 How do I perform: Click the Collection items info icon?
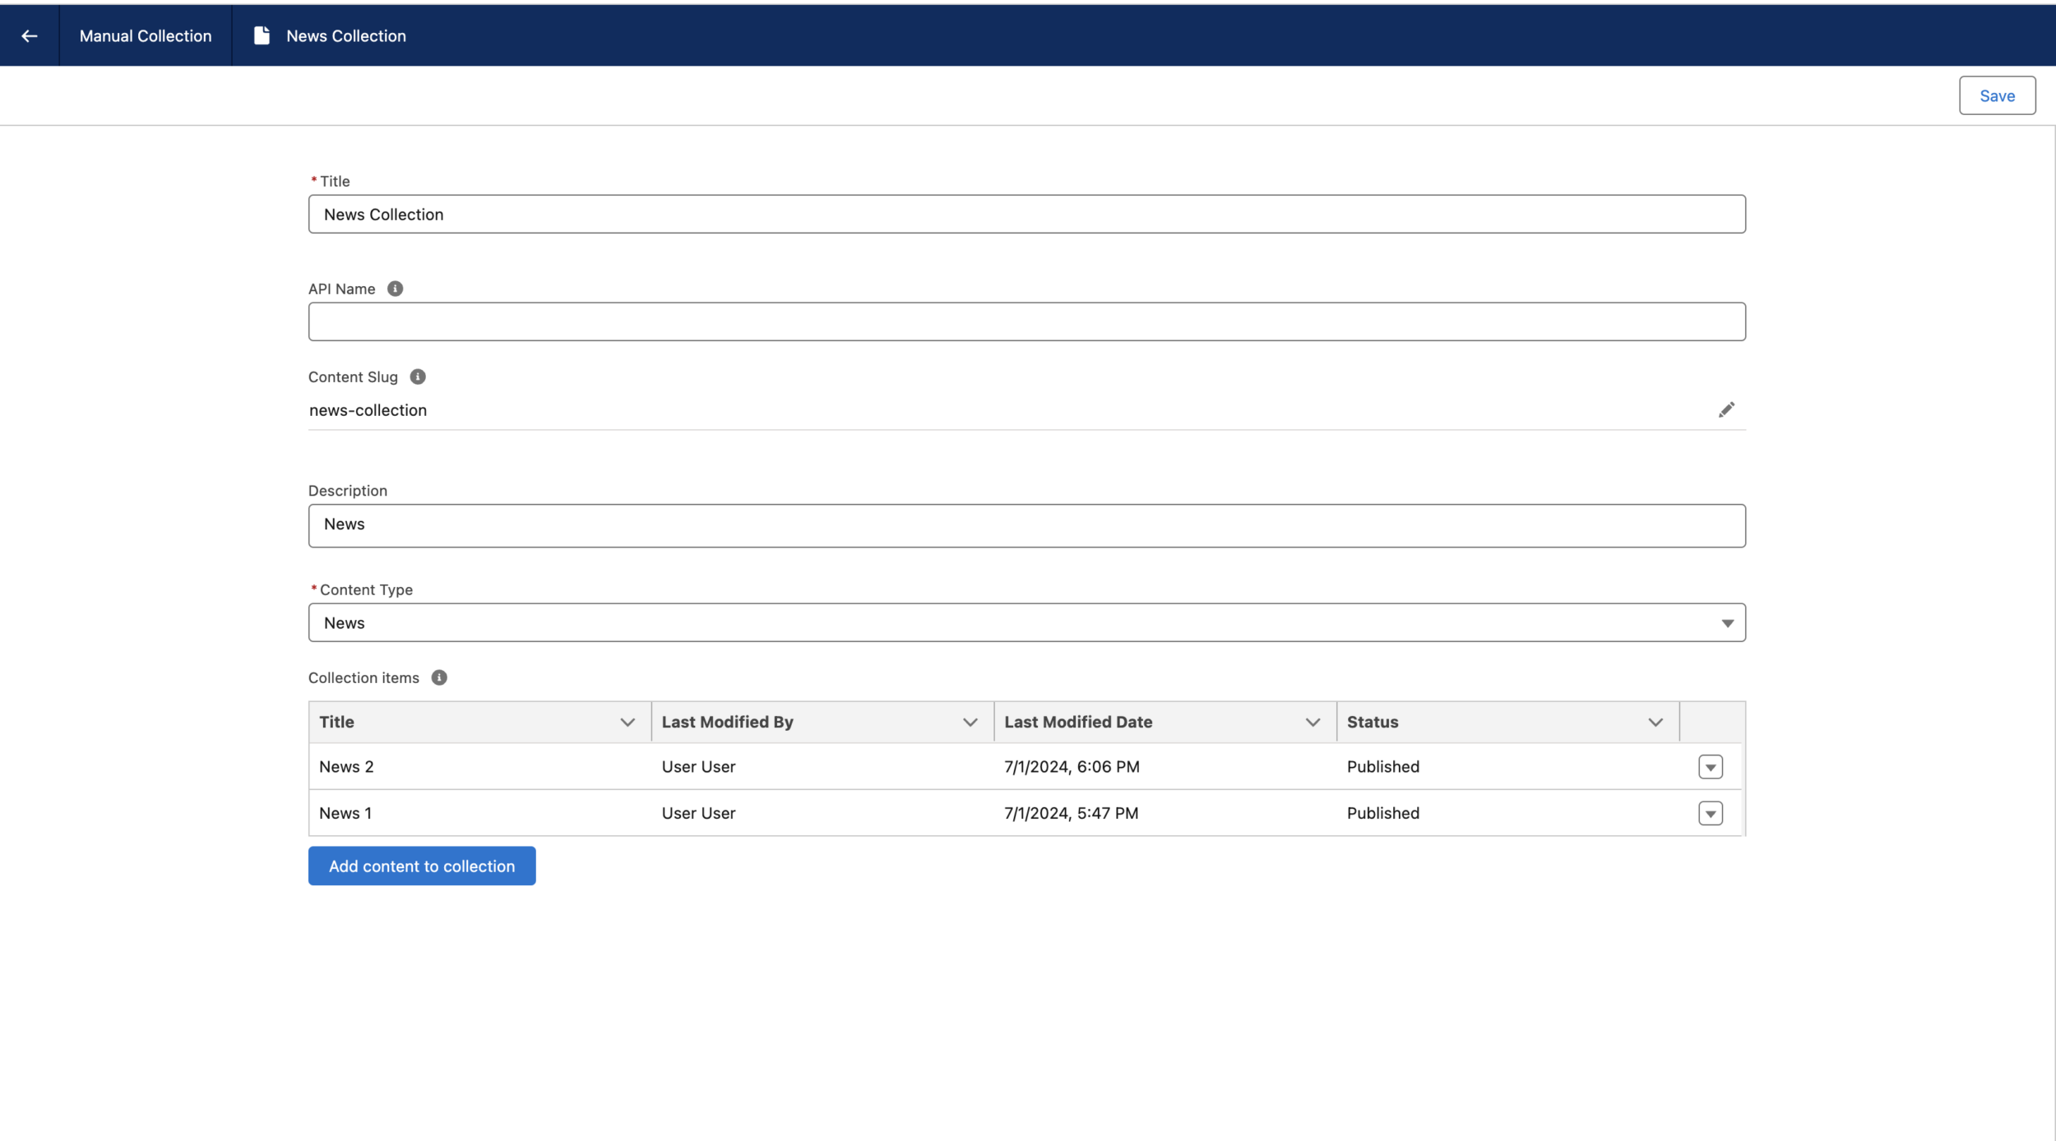(x=439, y=677)
